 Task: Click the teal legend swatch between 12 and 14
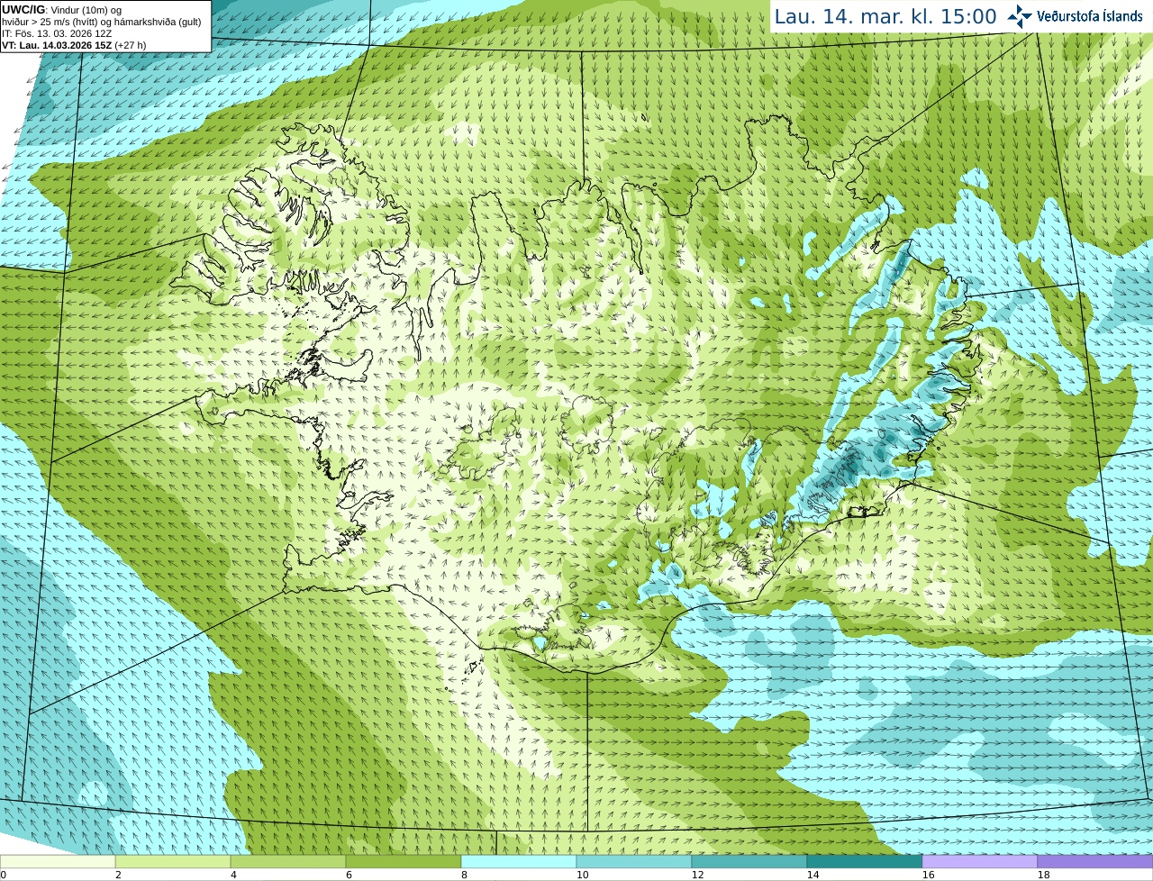tap(749, 861)
